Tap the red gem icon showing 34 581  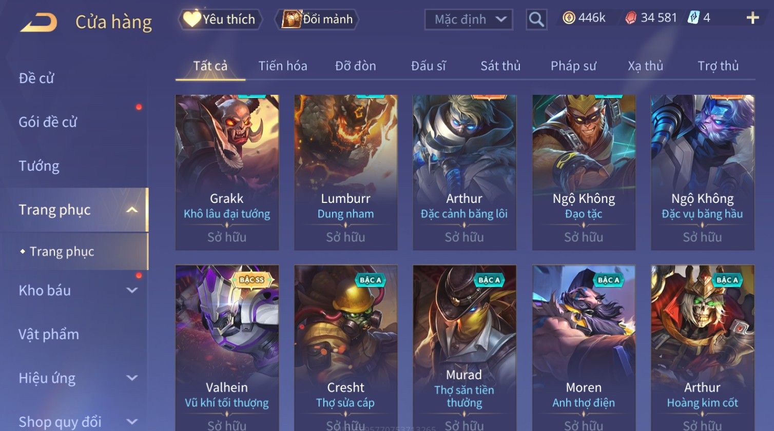tap(631, 18)
